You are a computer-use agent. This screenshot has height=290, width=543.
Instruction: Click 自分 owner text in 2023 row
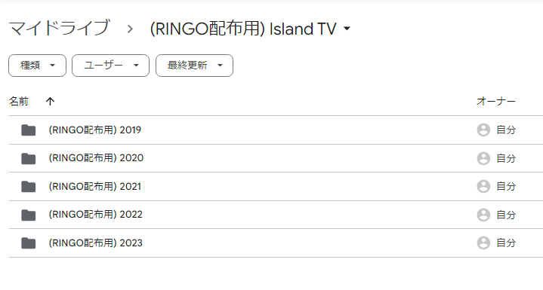tap(506, 243)
